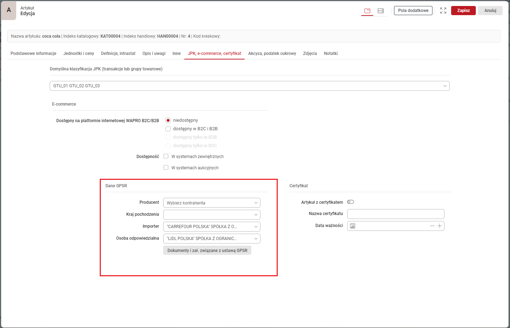
Task: Click the calendar icon in Data ważności
Action: pos(352,226)
